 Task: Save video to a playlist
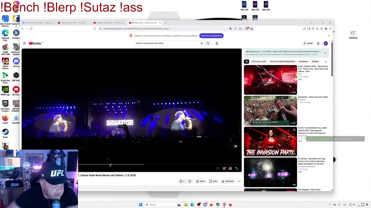(x=213, y=181)
